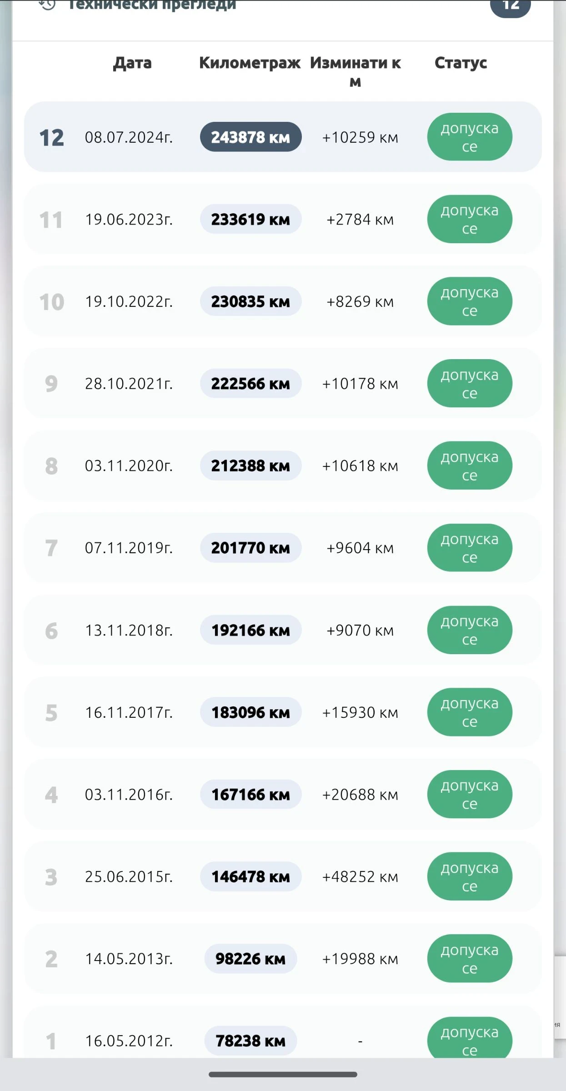Screen dimensions: 566x1091
Task: Click the Километраж column header
Action: (x=250, y=63)
